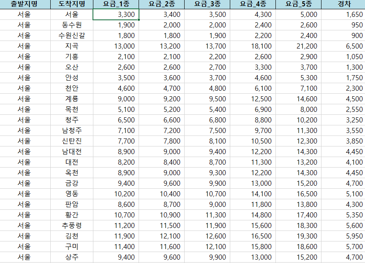Select 13,800 in the 판암 row
Viewport: 365px width, 263px height.
coord(298,204)
